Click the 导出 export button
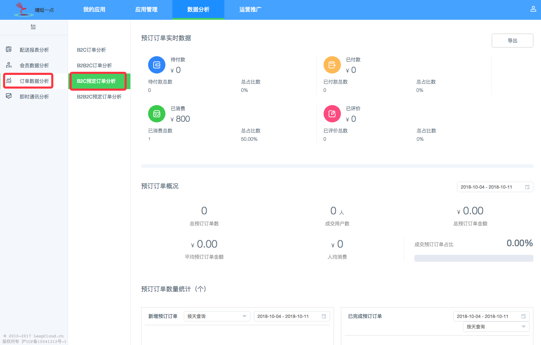 (x=513, y=41)
